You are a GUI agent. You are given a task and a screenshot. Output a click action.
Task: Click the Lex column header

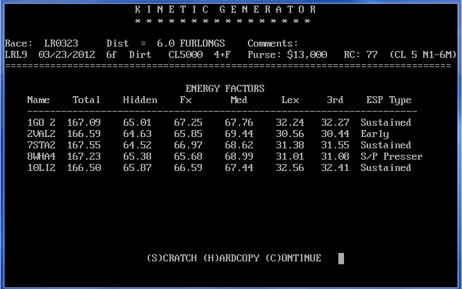(290, 100)
